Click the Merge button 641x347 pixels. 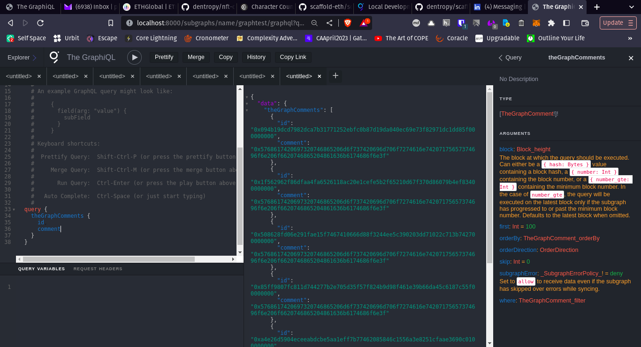196,57
